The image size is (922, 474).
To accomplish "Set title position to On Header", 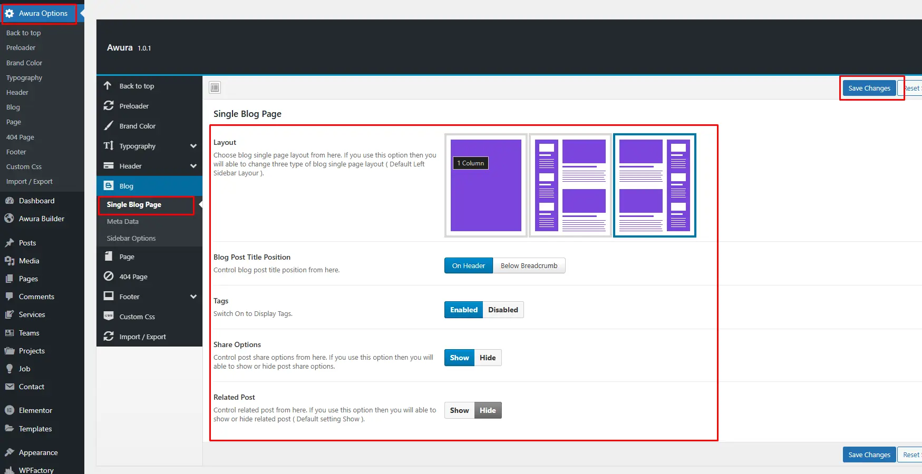I will click(469, 265).
